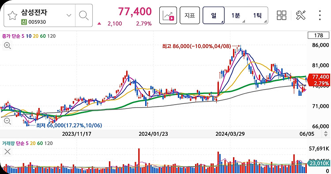Viewport: 331px width, 174px height.
Task: Zoom in chart with plus magnifier
Action: pos(8,45)
